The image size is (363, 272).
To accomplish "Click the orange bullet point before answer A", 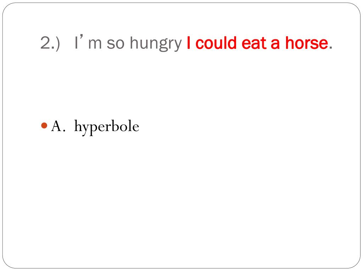I will [44, 126].
